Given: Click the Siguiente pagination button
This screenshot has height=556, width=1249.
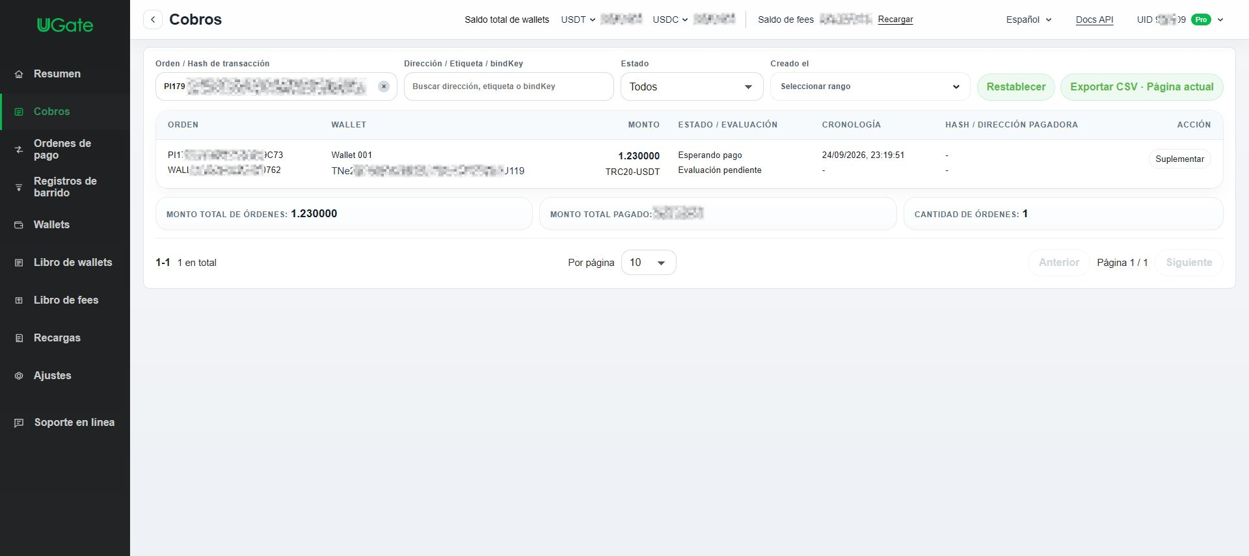Looking at the screenshot, I should click(1189, 263).
